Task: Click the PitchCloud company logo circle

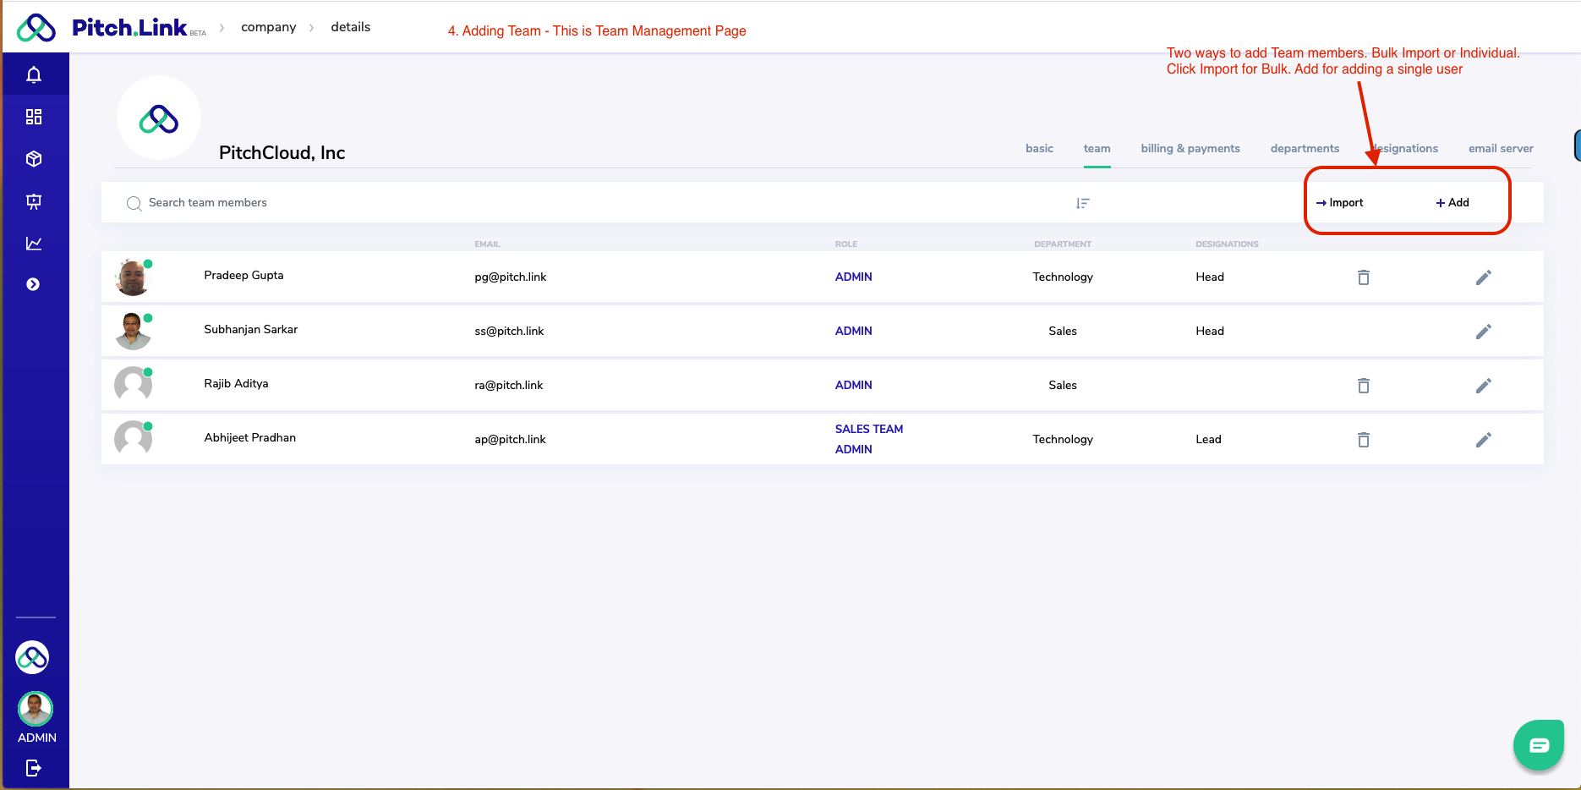Action: click(x=159, y=118)
